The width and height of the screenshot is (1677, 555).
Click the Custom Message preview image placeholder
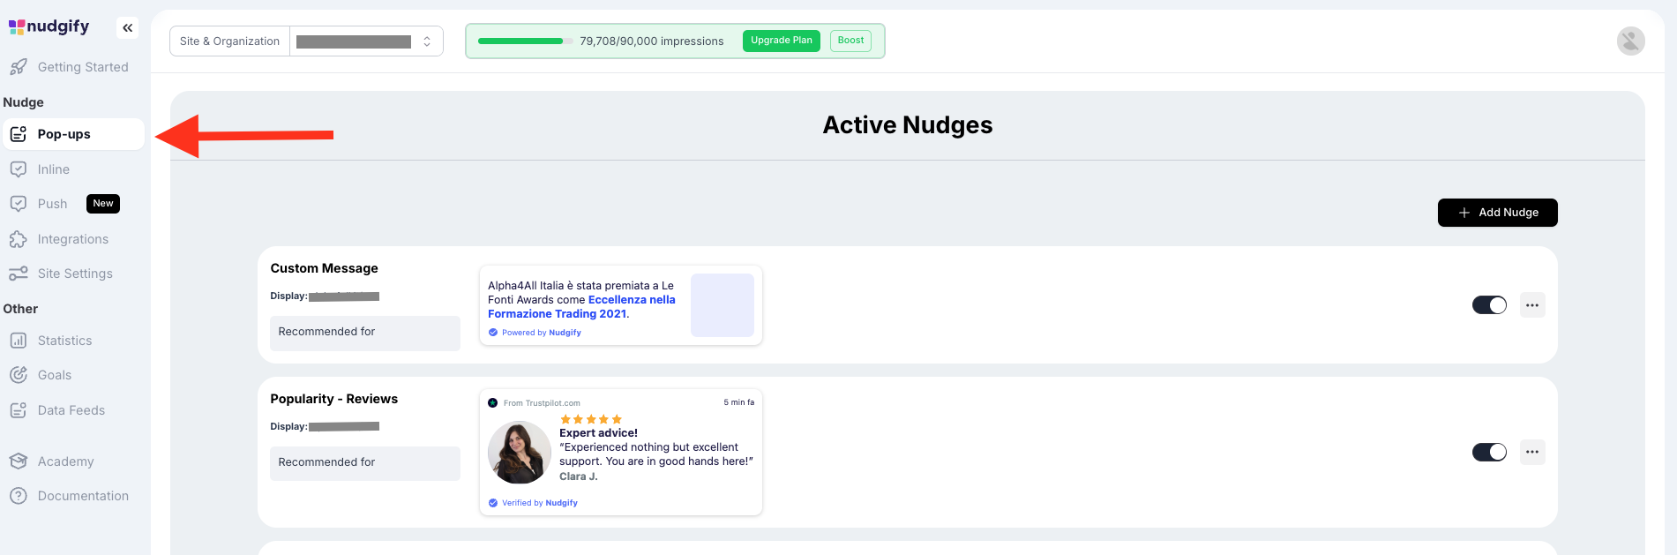(x=722, y=305)
